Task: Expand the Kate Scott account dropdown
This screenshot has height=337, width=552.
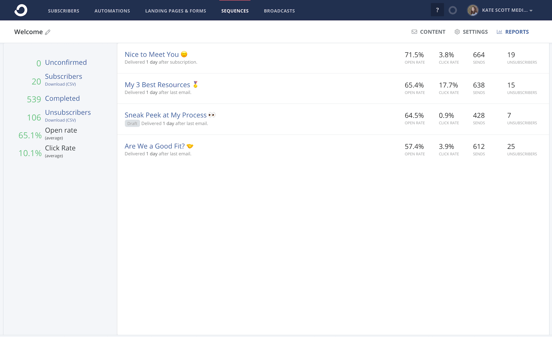Action: point(531,10)
